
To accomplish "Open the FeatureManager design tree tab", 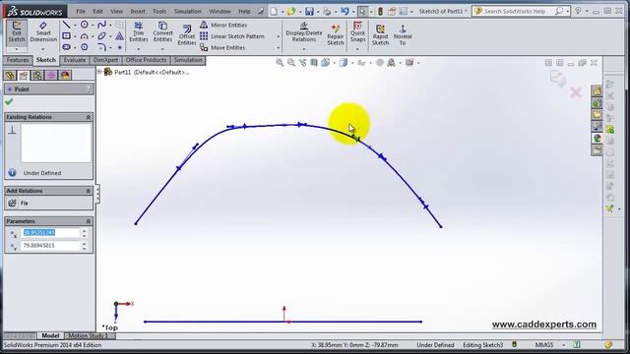I will pos(10,75).
